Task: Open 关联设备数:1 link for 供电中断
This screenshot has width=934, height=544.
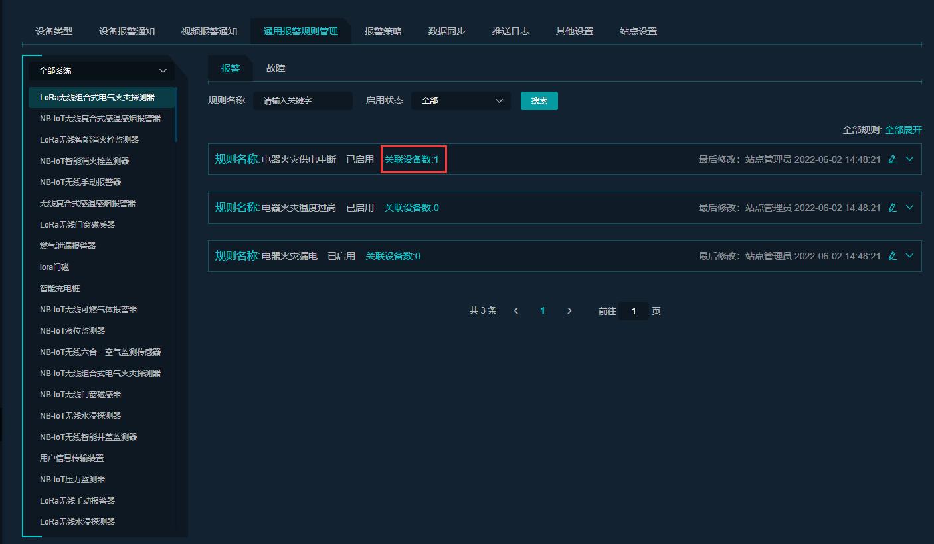Action: coord(412,159)
